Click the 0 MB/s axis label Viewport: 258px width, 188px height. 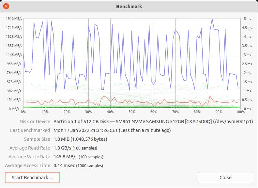click(14, 109)
